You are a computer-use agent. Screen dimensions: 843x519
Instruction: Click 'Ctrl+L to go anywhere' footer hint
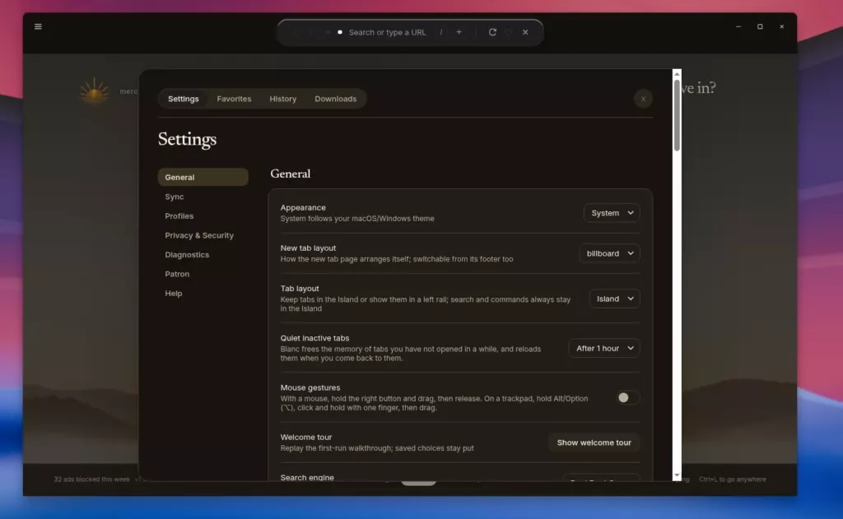[x=732, y=480]
